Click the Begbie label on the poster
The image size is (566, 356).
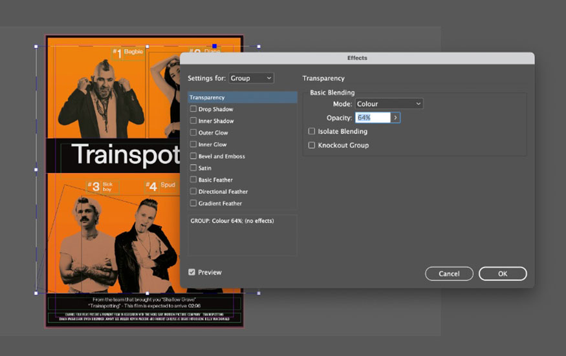pos(133,52)
